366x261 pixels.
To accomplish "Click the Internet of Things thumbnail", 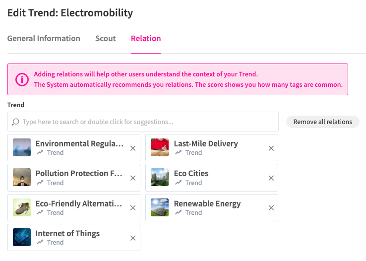I will [22, 237].
